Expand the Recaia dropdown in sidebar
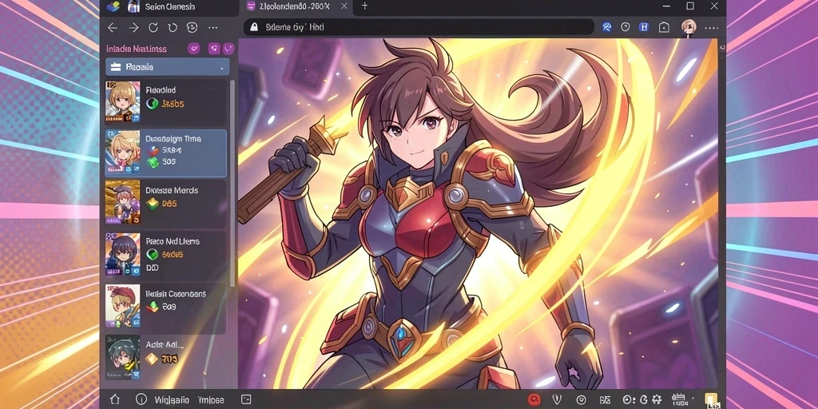The height and width of the screenshot is (409, 818). (x=168, y=67)
